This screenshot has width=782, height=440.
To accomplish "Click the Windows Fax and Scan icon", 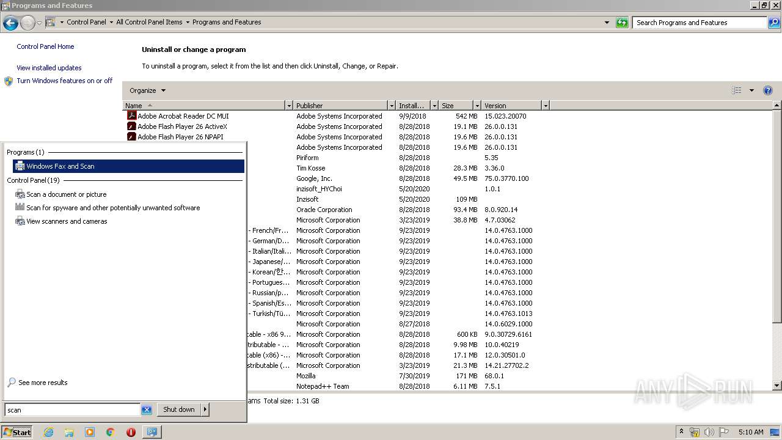I will click(x=20, y=166).
